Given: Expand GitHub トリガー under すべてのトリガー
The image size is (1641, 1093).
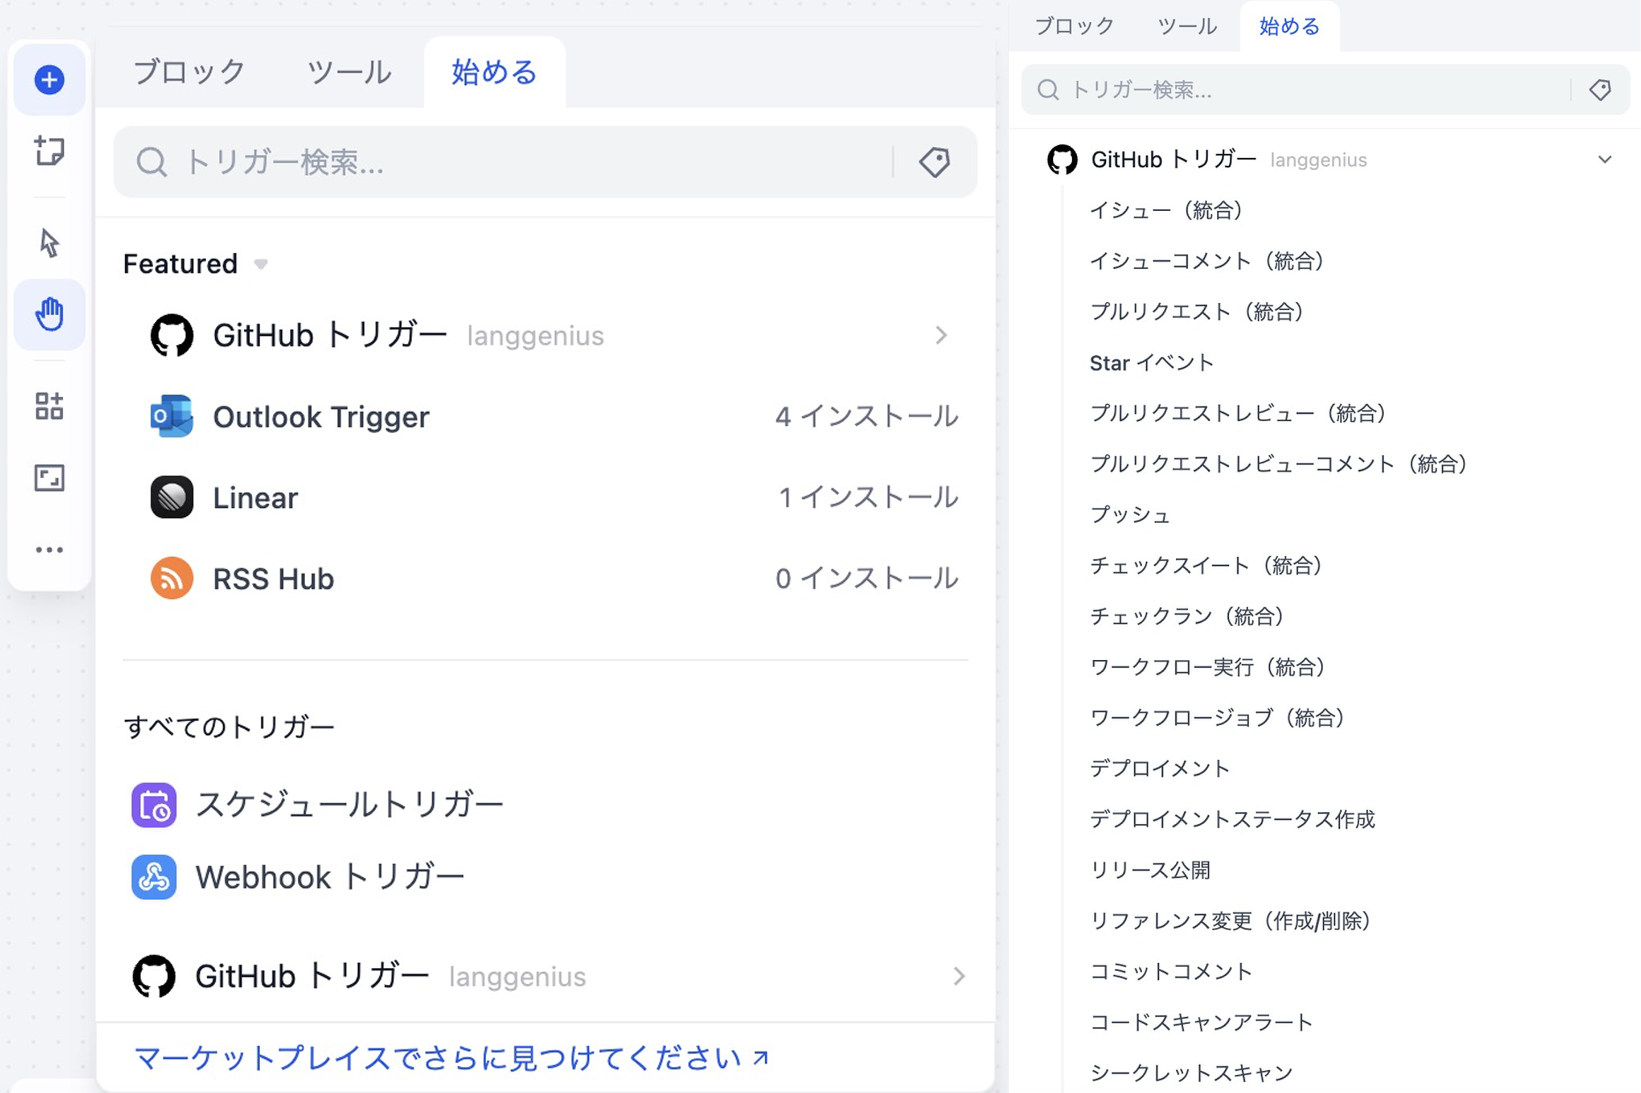Looking at the screenshot, I should [958, 976].
